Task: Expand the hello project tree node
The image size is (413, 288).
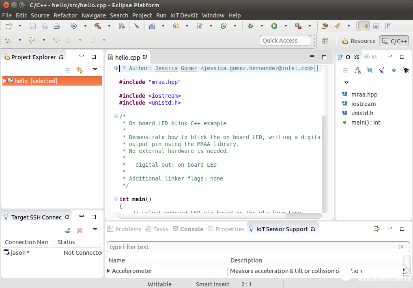Action: (4, 81)
